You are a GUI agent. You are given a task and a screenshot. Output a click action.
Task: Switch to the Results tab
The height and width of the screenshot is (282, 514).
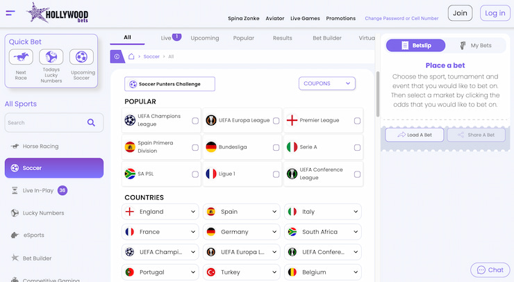282,38
